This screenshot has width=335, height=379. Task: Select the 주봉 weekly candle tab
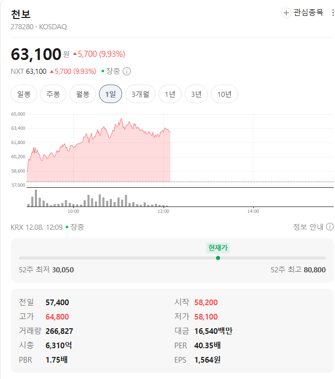[x=53, y=94]
